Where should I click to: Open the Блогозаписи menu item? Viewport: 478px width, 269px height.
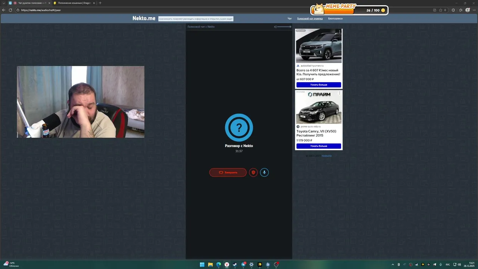click(x=335, y=18)
